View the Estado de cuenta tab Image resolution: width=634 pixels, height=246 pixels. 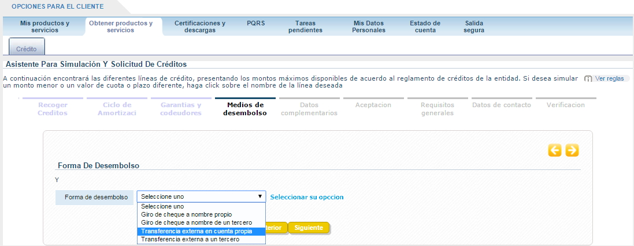click(x=425, y=27)
